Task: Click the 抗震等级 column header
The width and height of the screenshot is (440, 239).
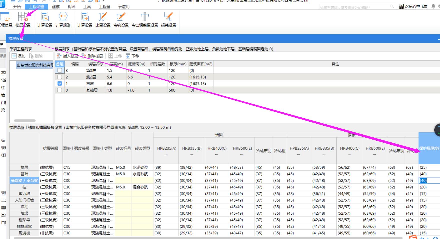Action: (50, 148)
